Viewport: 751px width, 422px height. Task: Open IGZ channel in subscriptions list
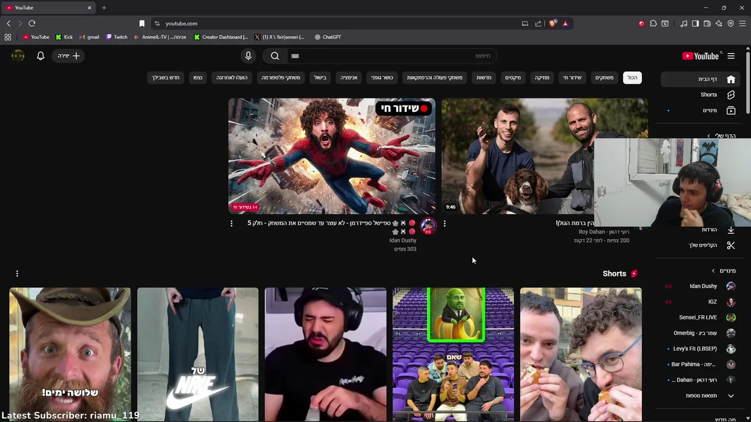[x=701, y=302]
